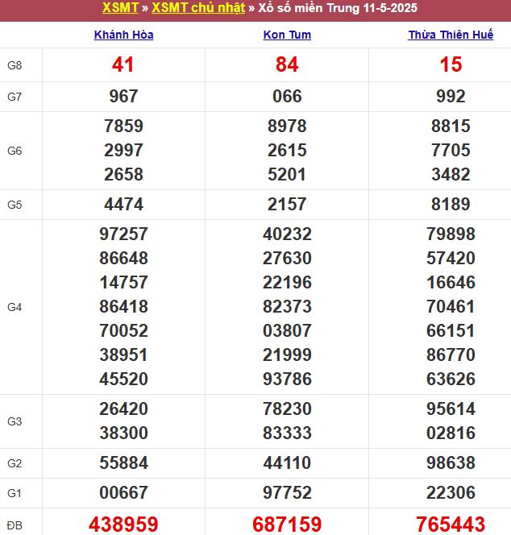This screenshot has height=535, width=511.
Task: Select G4 number 86648
Action: (x=123, y=258)
